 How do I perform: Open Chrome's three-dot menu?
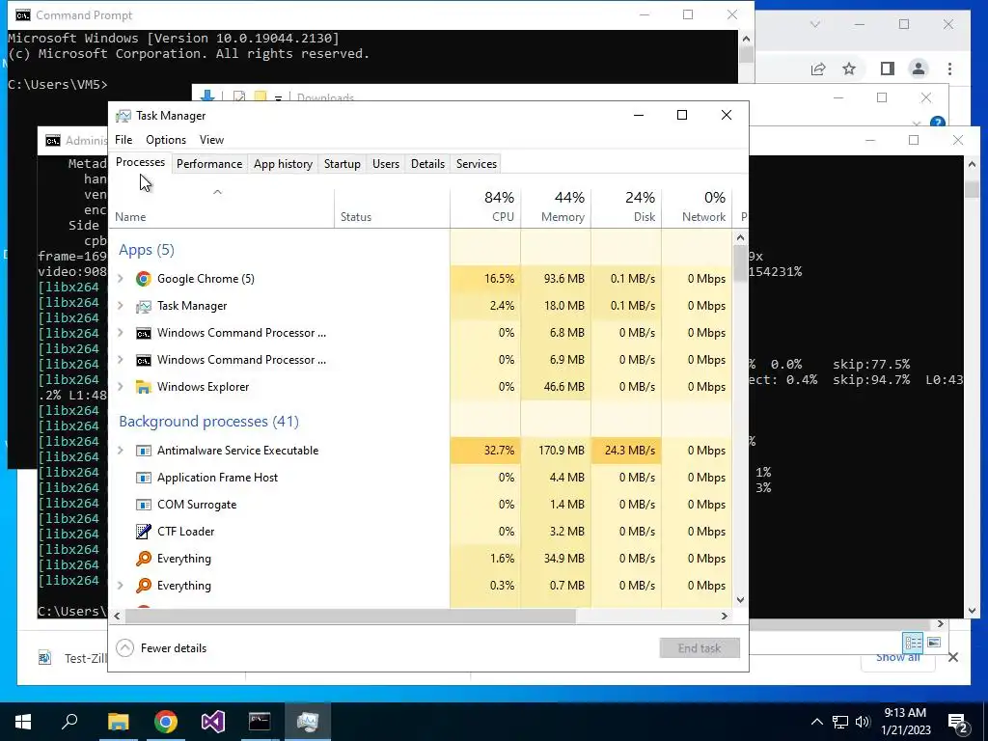click(949, 69)
